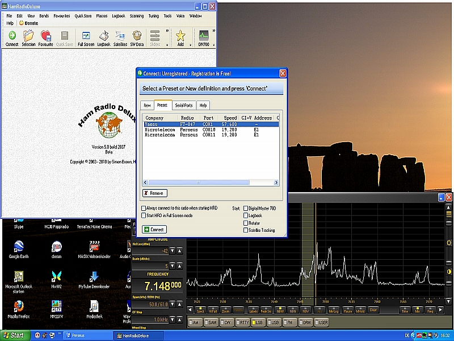
Task: Increase Span/RBW with up arrow
Action: 179,304
